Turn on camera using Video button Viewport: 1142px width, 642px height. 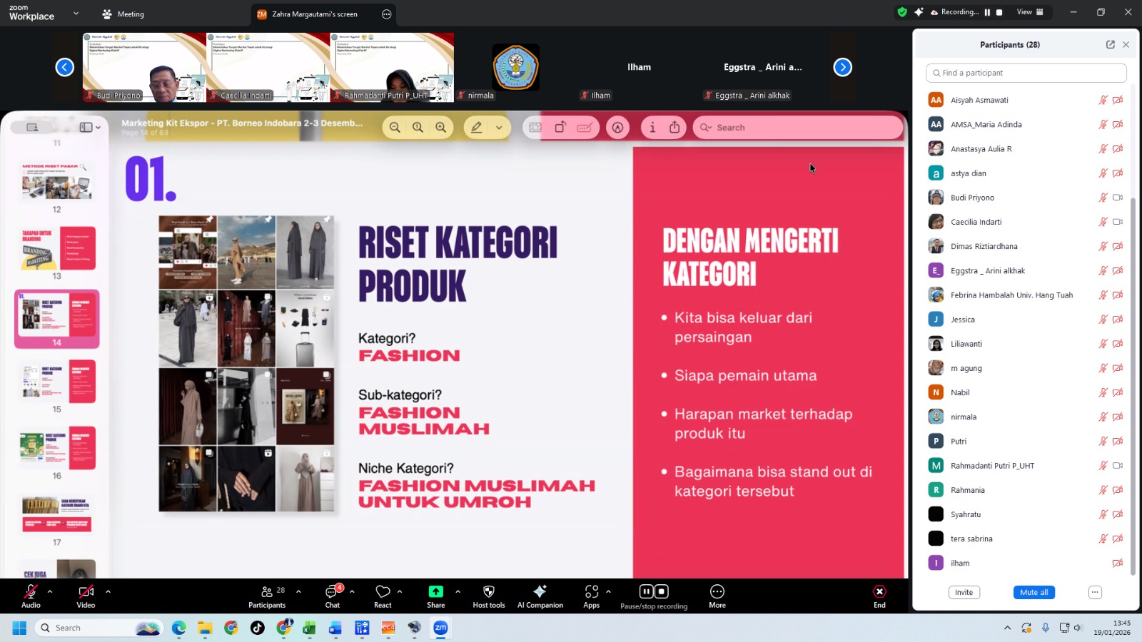(x=86, y=596)
